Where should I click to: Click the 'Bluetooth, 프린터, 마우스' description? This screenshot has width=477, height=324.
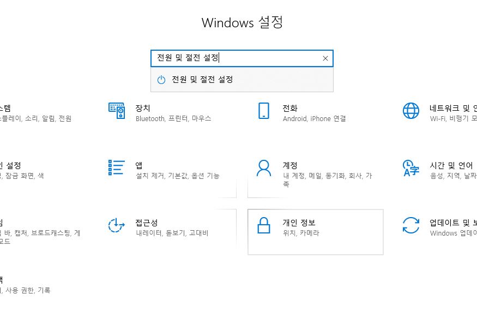click(x=173, y=118)
